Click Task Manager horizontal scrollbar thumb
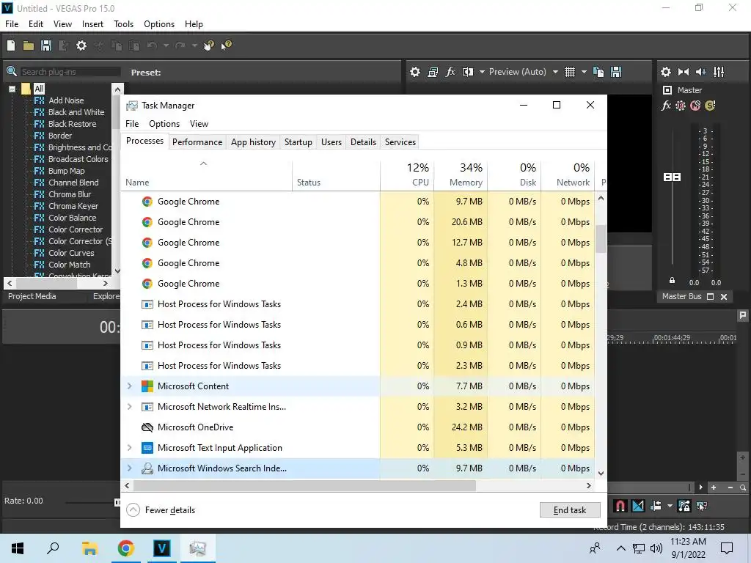The height and width of the screenshot is (563, 751). pyautogui.click(x=304, y=485)
